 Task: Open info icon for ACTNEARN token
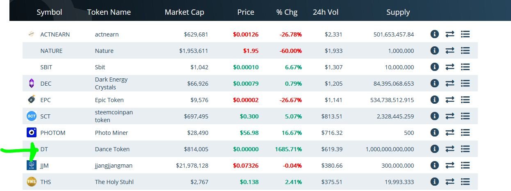(x=435, y=34)
